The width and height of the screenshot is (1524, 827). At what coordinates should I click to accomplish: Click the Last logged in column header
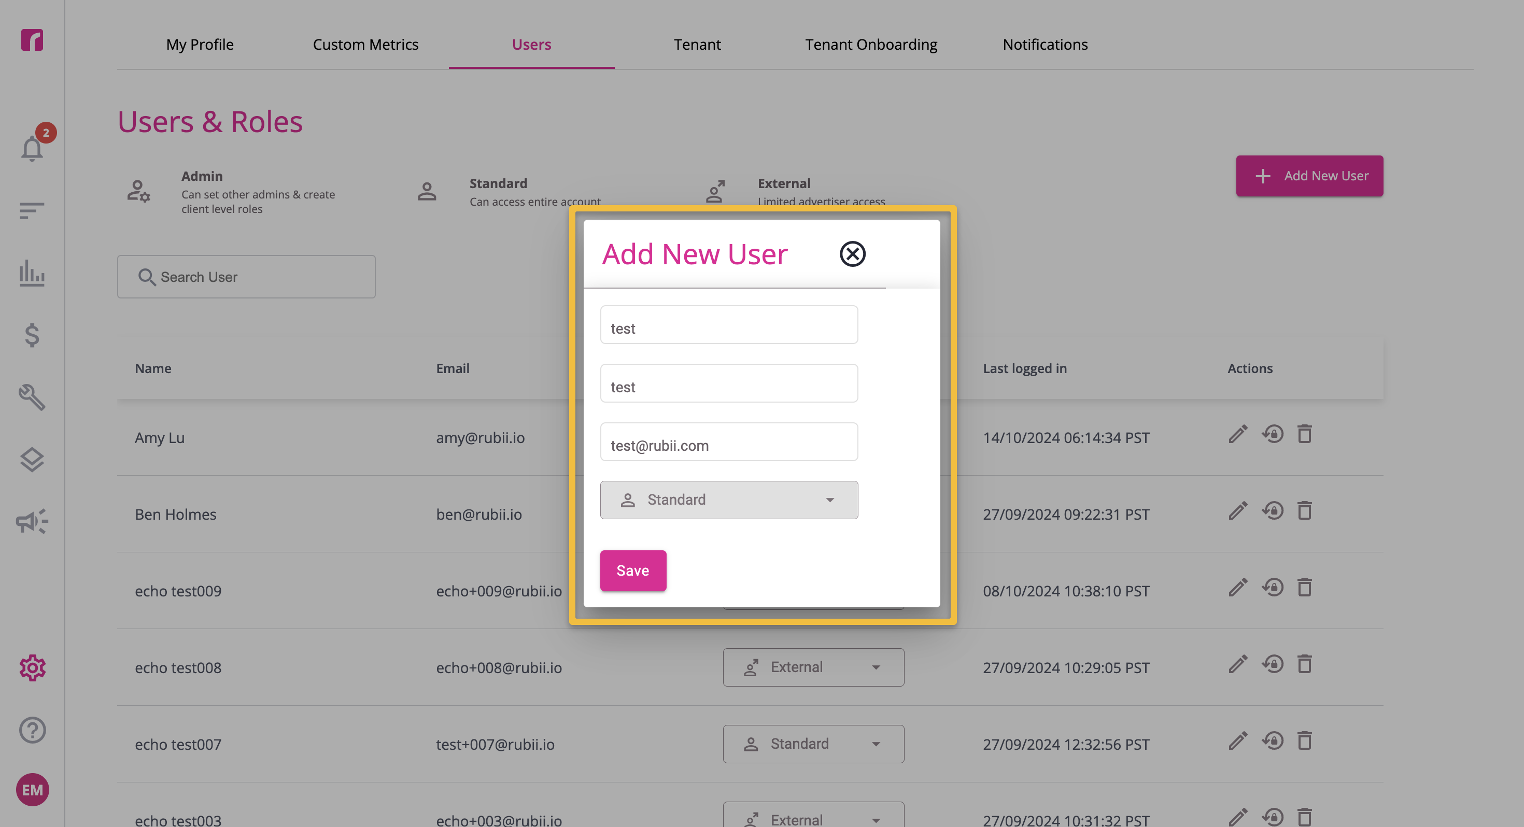pos(1025,368)
